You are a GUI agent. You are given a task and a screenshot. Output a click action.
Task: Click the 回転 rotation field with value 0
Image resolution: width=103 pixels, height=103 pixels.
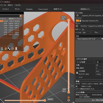99,68
